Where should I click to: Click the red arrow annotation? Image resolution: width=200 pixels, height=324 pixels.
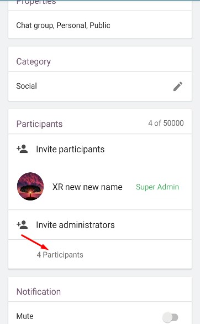pos(35,242)
